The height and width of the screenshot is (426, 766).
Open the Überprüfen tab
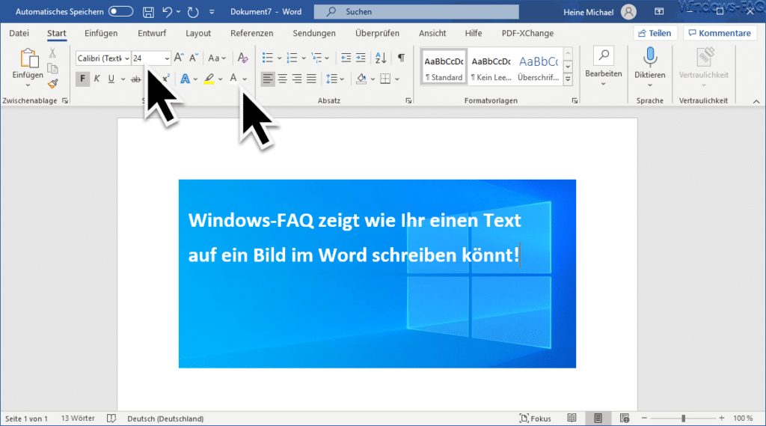point(377,33)
